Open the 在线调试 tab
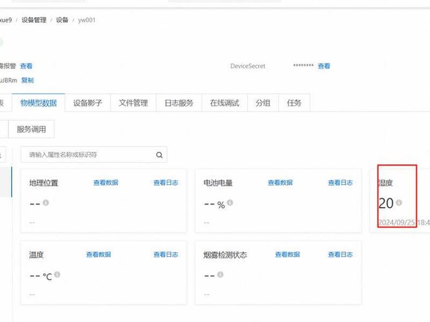Image resolution: width=430 pixels, height=322 pixels. click(x=225, y=103)
